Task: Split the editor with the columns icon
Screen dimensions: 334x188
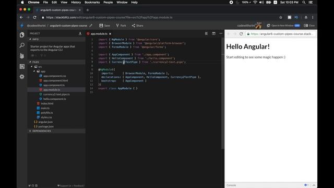Action: [213, 33]
